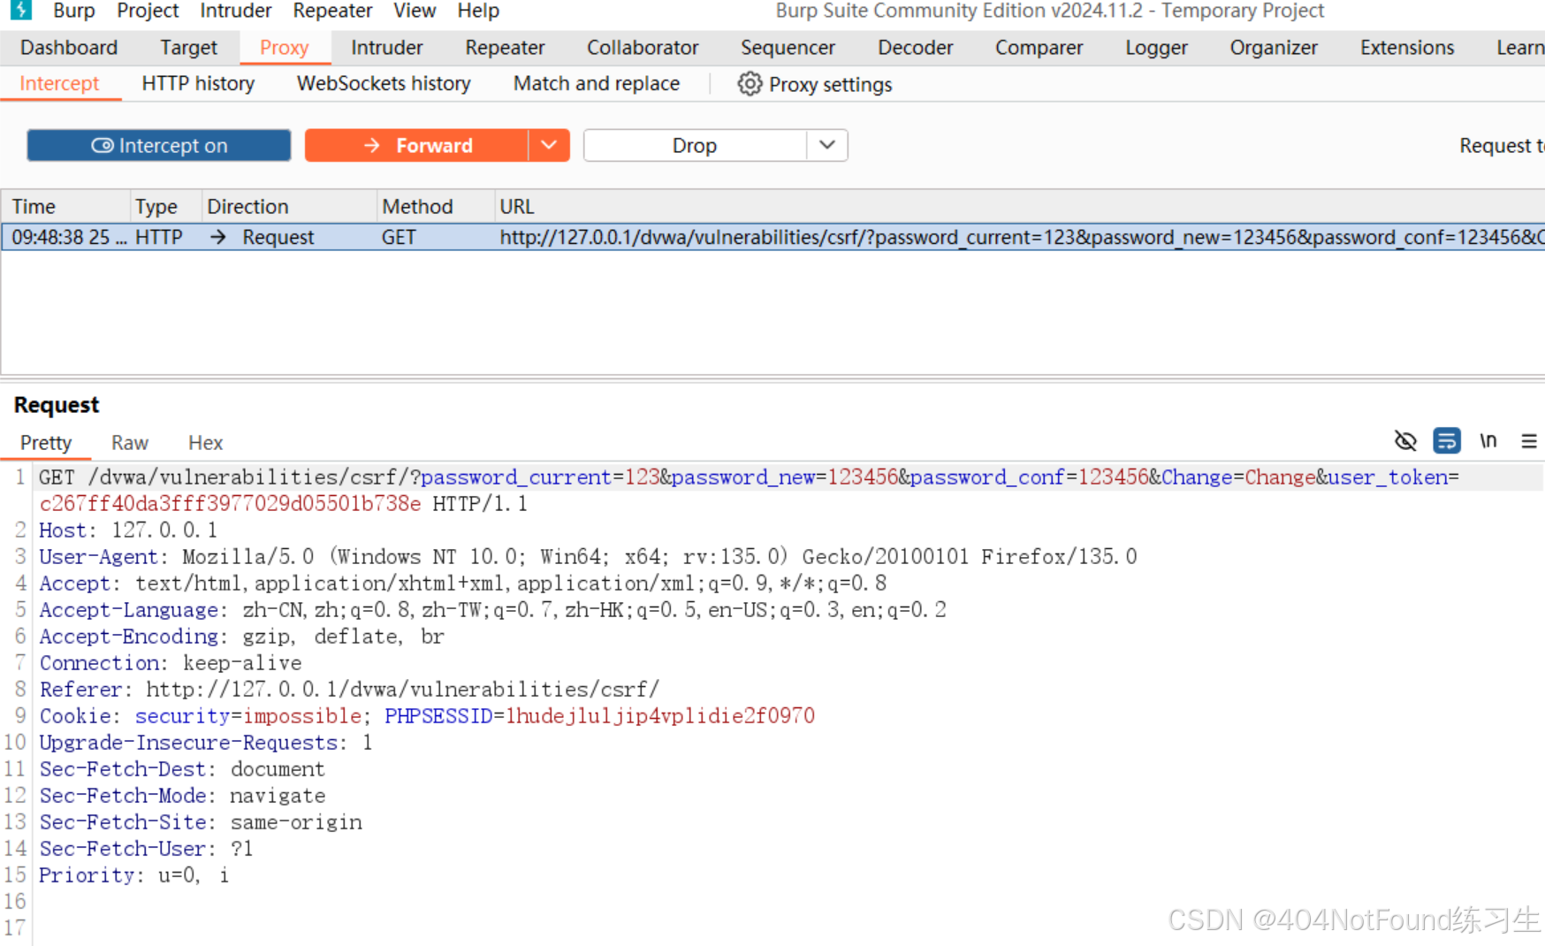Select the intercepted GET request row
1545x946 pixels.
[773, 237]
